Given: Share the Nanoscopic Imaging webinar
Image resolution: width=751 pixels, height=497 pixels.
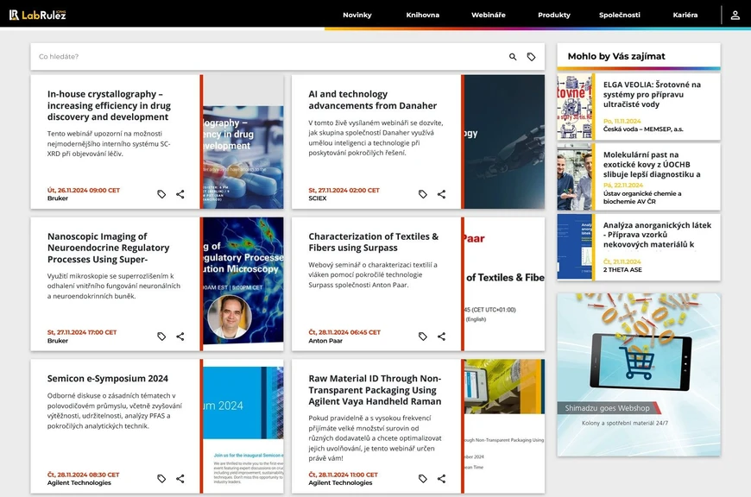Looking at the screenshot, I should click(180, 337).
